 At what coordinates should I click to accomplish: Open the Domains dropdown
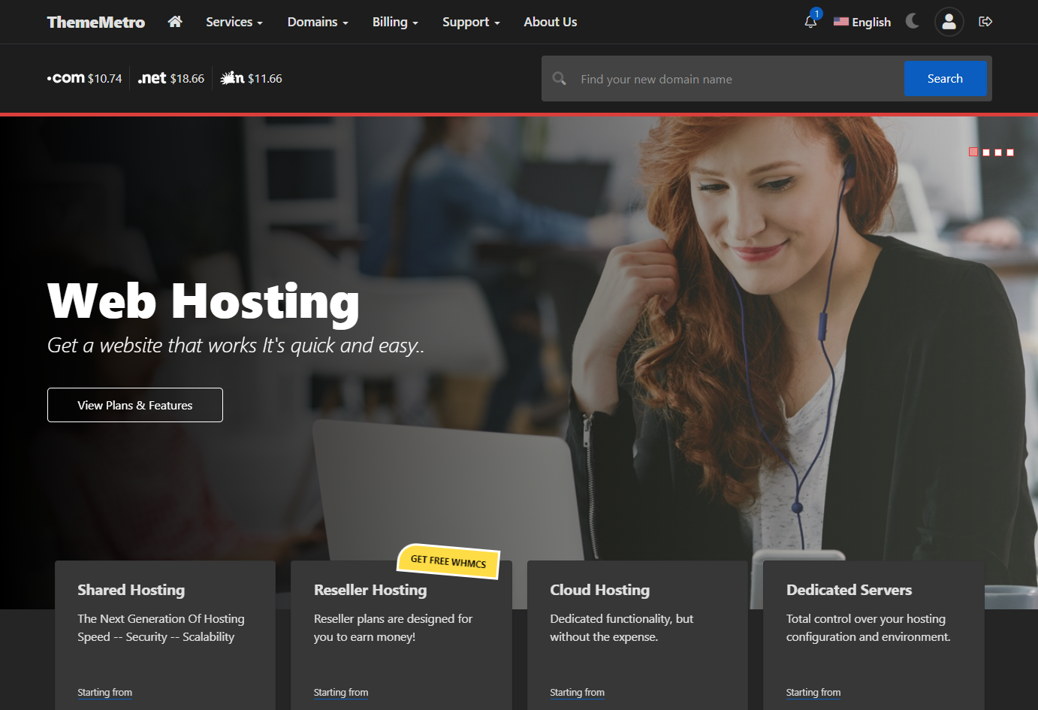tap(317, 22)
